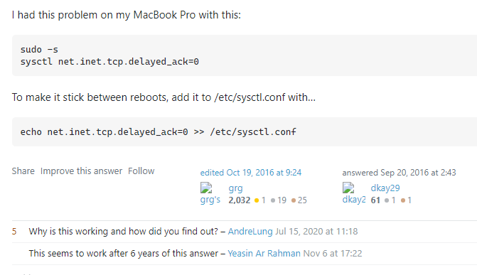Screen dimensions: 477x275
Task: Visit Yeasin Ar Rahman's profile
Action: click(x=264, y=254)
